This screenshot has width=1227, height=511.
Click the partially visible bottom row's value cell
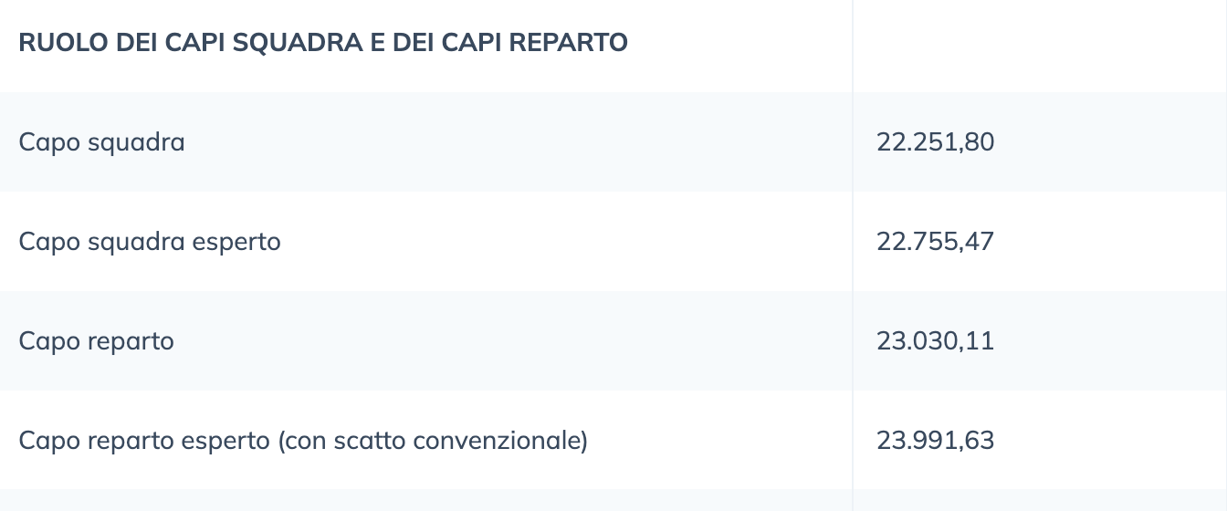tap(1040, 500)
